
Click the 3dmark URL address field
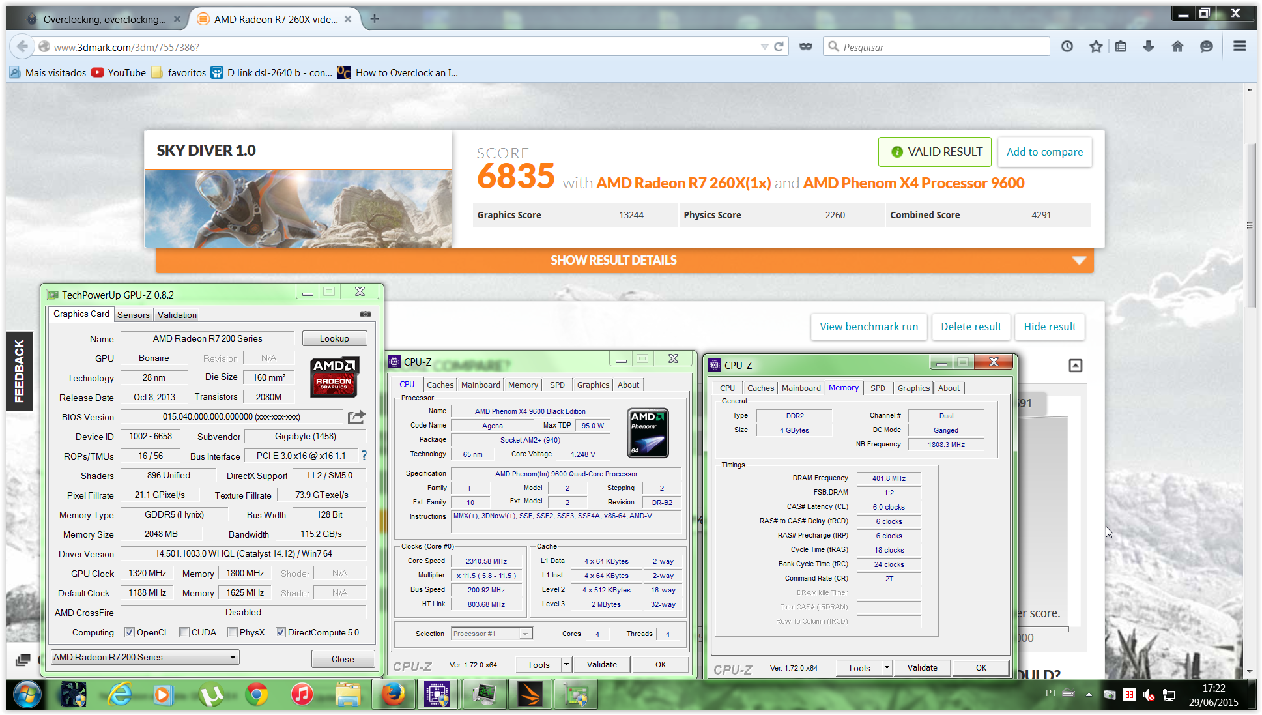(404, 46)
